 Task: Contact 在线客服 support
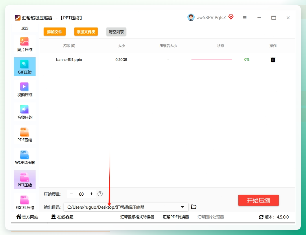(62, 217)
